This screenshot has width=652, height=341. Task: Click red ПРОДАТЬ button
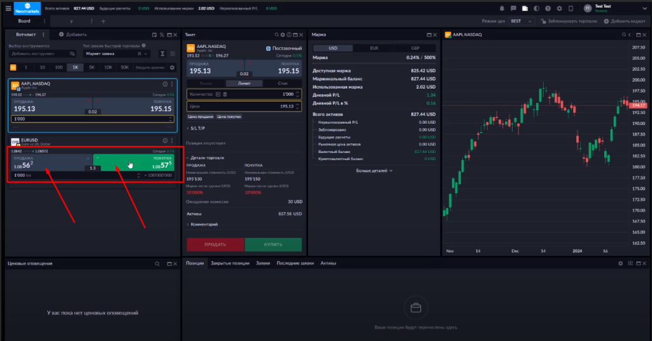click(x=215, y=245)
